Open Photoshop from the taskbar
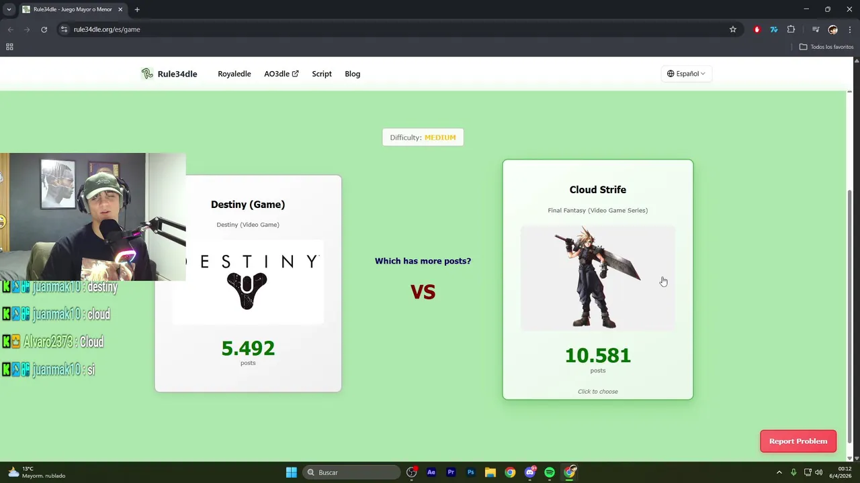 (471, 472)
